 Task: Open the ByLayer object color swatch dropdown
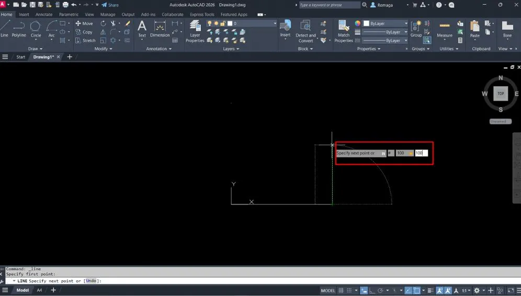click(x=385, y=23)
